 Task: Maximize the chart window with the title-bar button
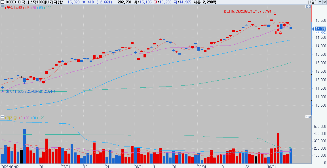pyautogui.click(x=320, y=2)
